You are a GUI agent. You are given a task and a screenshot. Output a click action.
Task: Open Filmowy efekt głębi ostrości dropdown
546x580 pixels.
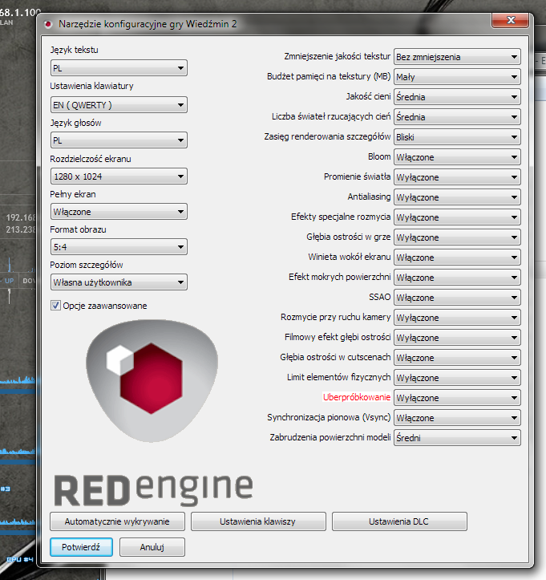pos(457,338)
